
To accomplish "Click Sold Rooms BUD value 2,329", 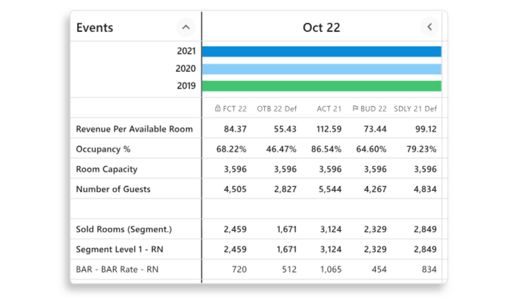I will pyautogui.click(x=375, y=229).
